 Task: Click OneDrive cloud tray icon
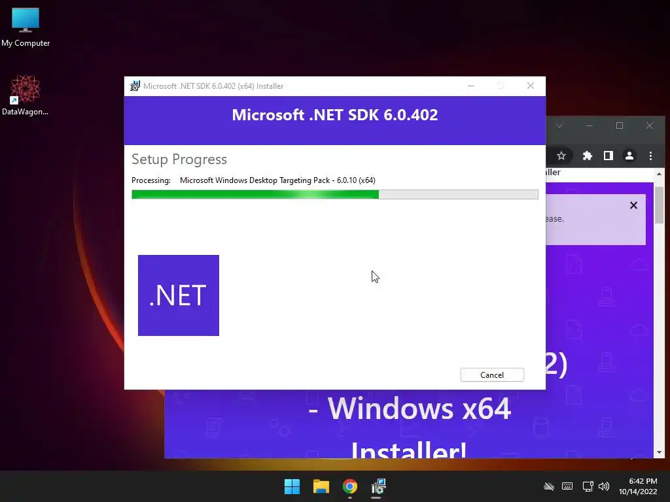click(549, 486)
